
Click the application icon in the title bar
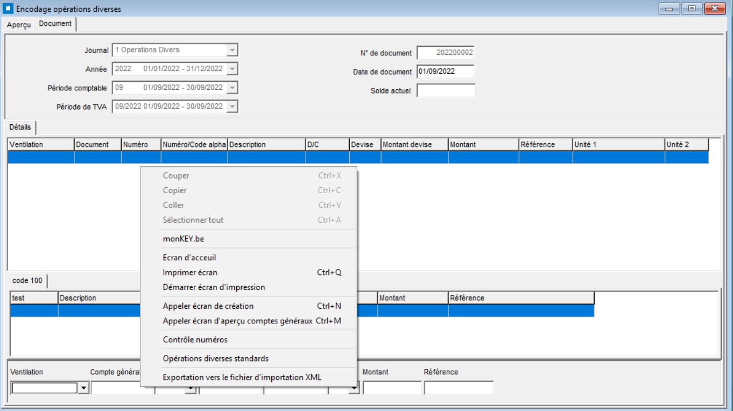[x=8, y=9]
